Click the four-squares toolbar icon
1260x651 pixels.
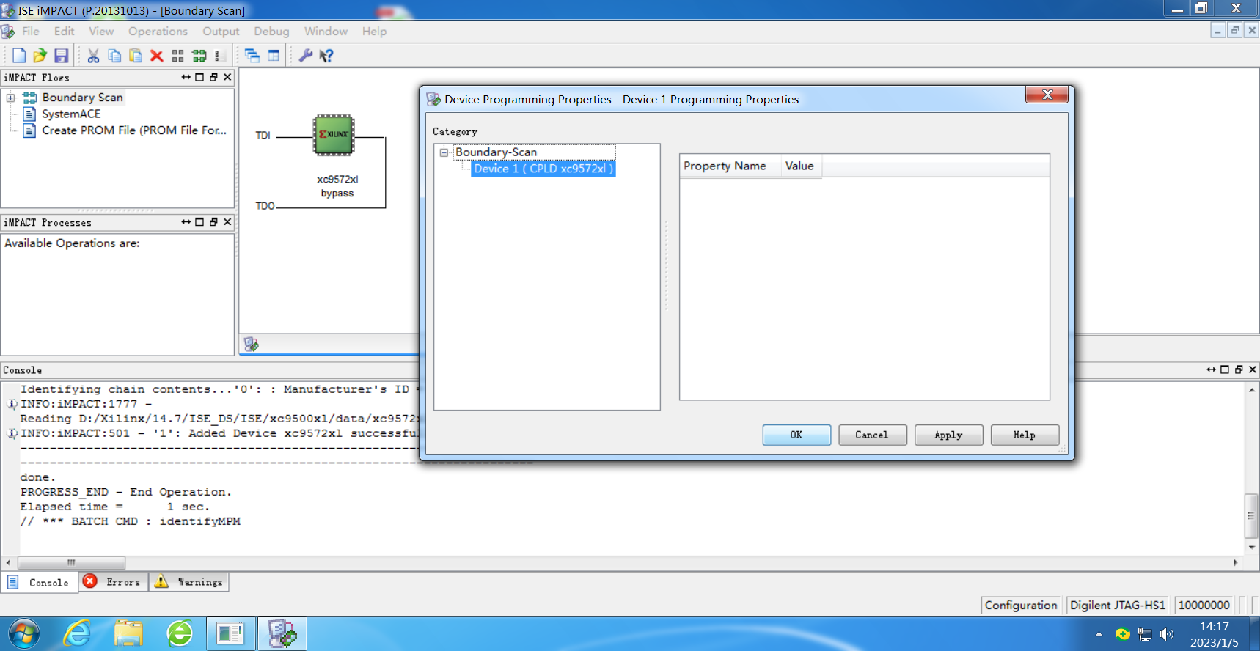tap(177, 56)
